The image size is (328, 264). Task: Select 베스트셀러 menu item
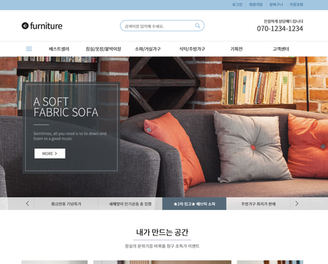tap(59, 49)
